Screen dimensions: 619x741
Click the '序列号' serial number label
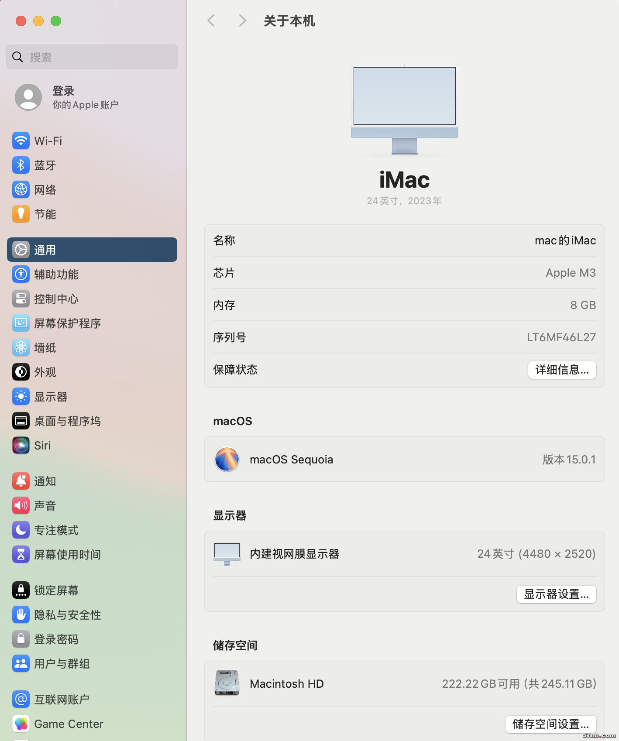point(230,337)
